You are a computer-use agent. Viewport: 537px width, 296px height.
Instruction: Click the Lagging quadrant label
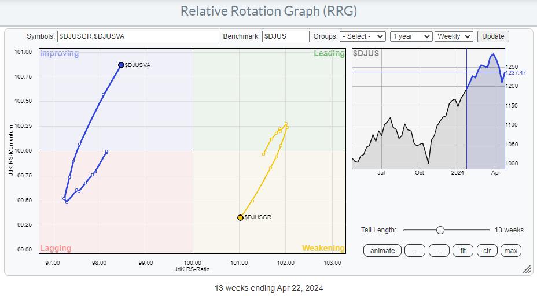click(56, 248)
